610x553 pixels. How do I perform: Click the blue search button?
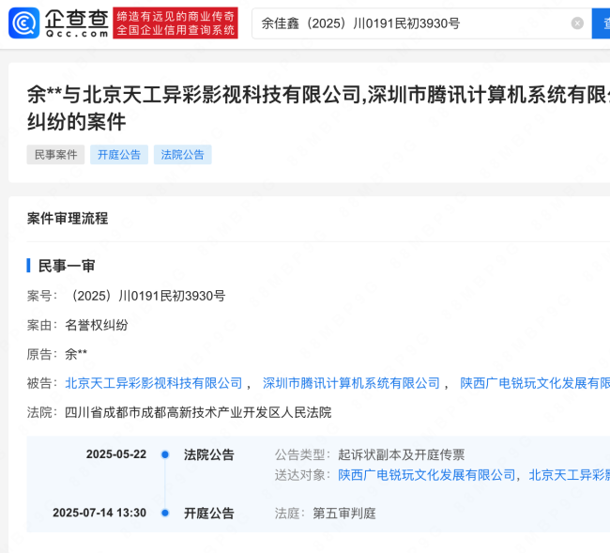pyautogui.click(x=601, y=23)
